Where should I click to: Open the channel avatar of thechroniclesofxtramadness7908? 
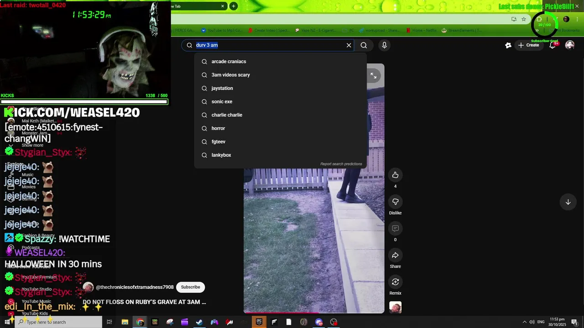88,287
